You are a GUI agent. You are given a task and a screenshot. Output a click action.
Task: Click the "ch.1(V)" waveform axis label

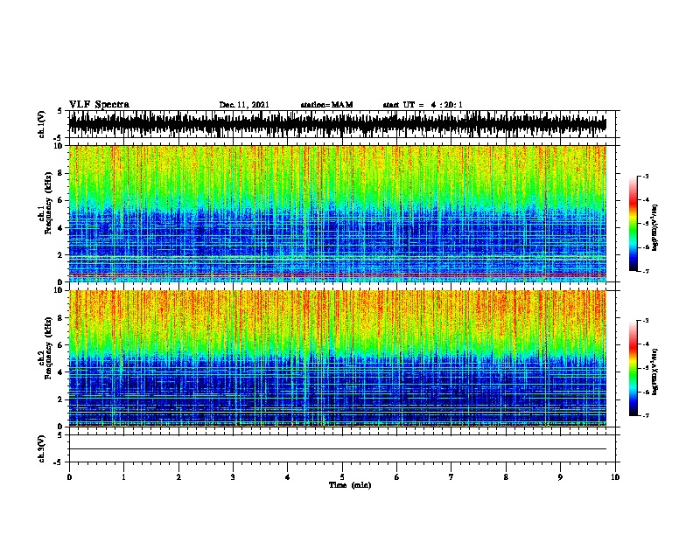[x=42, y=124]
